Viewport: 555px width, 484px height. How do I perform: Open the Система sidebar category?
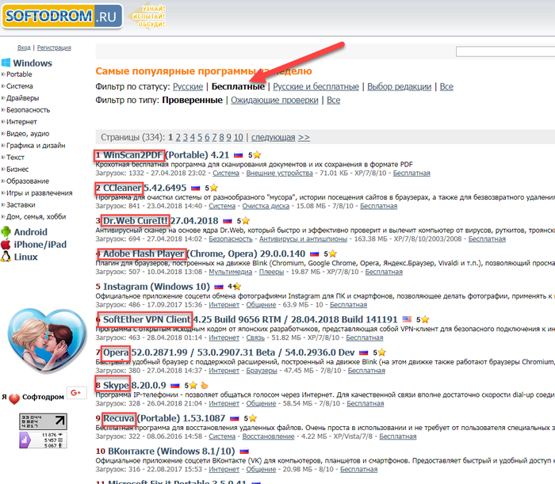point(20,86)
